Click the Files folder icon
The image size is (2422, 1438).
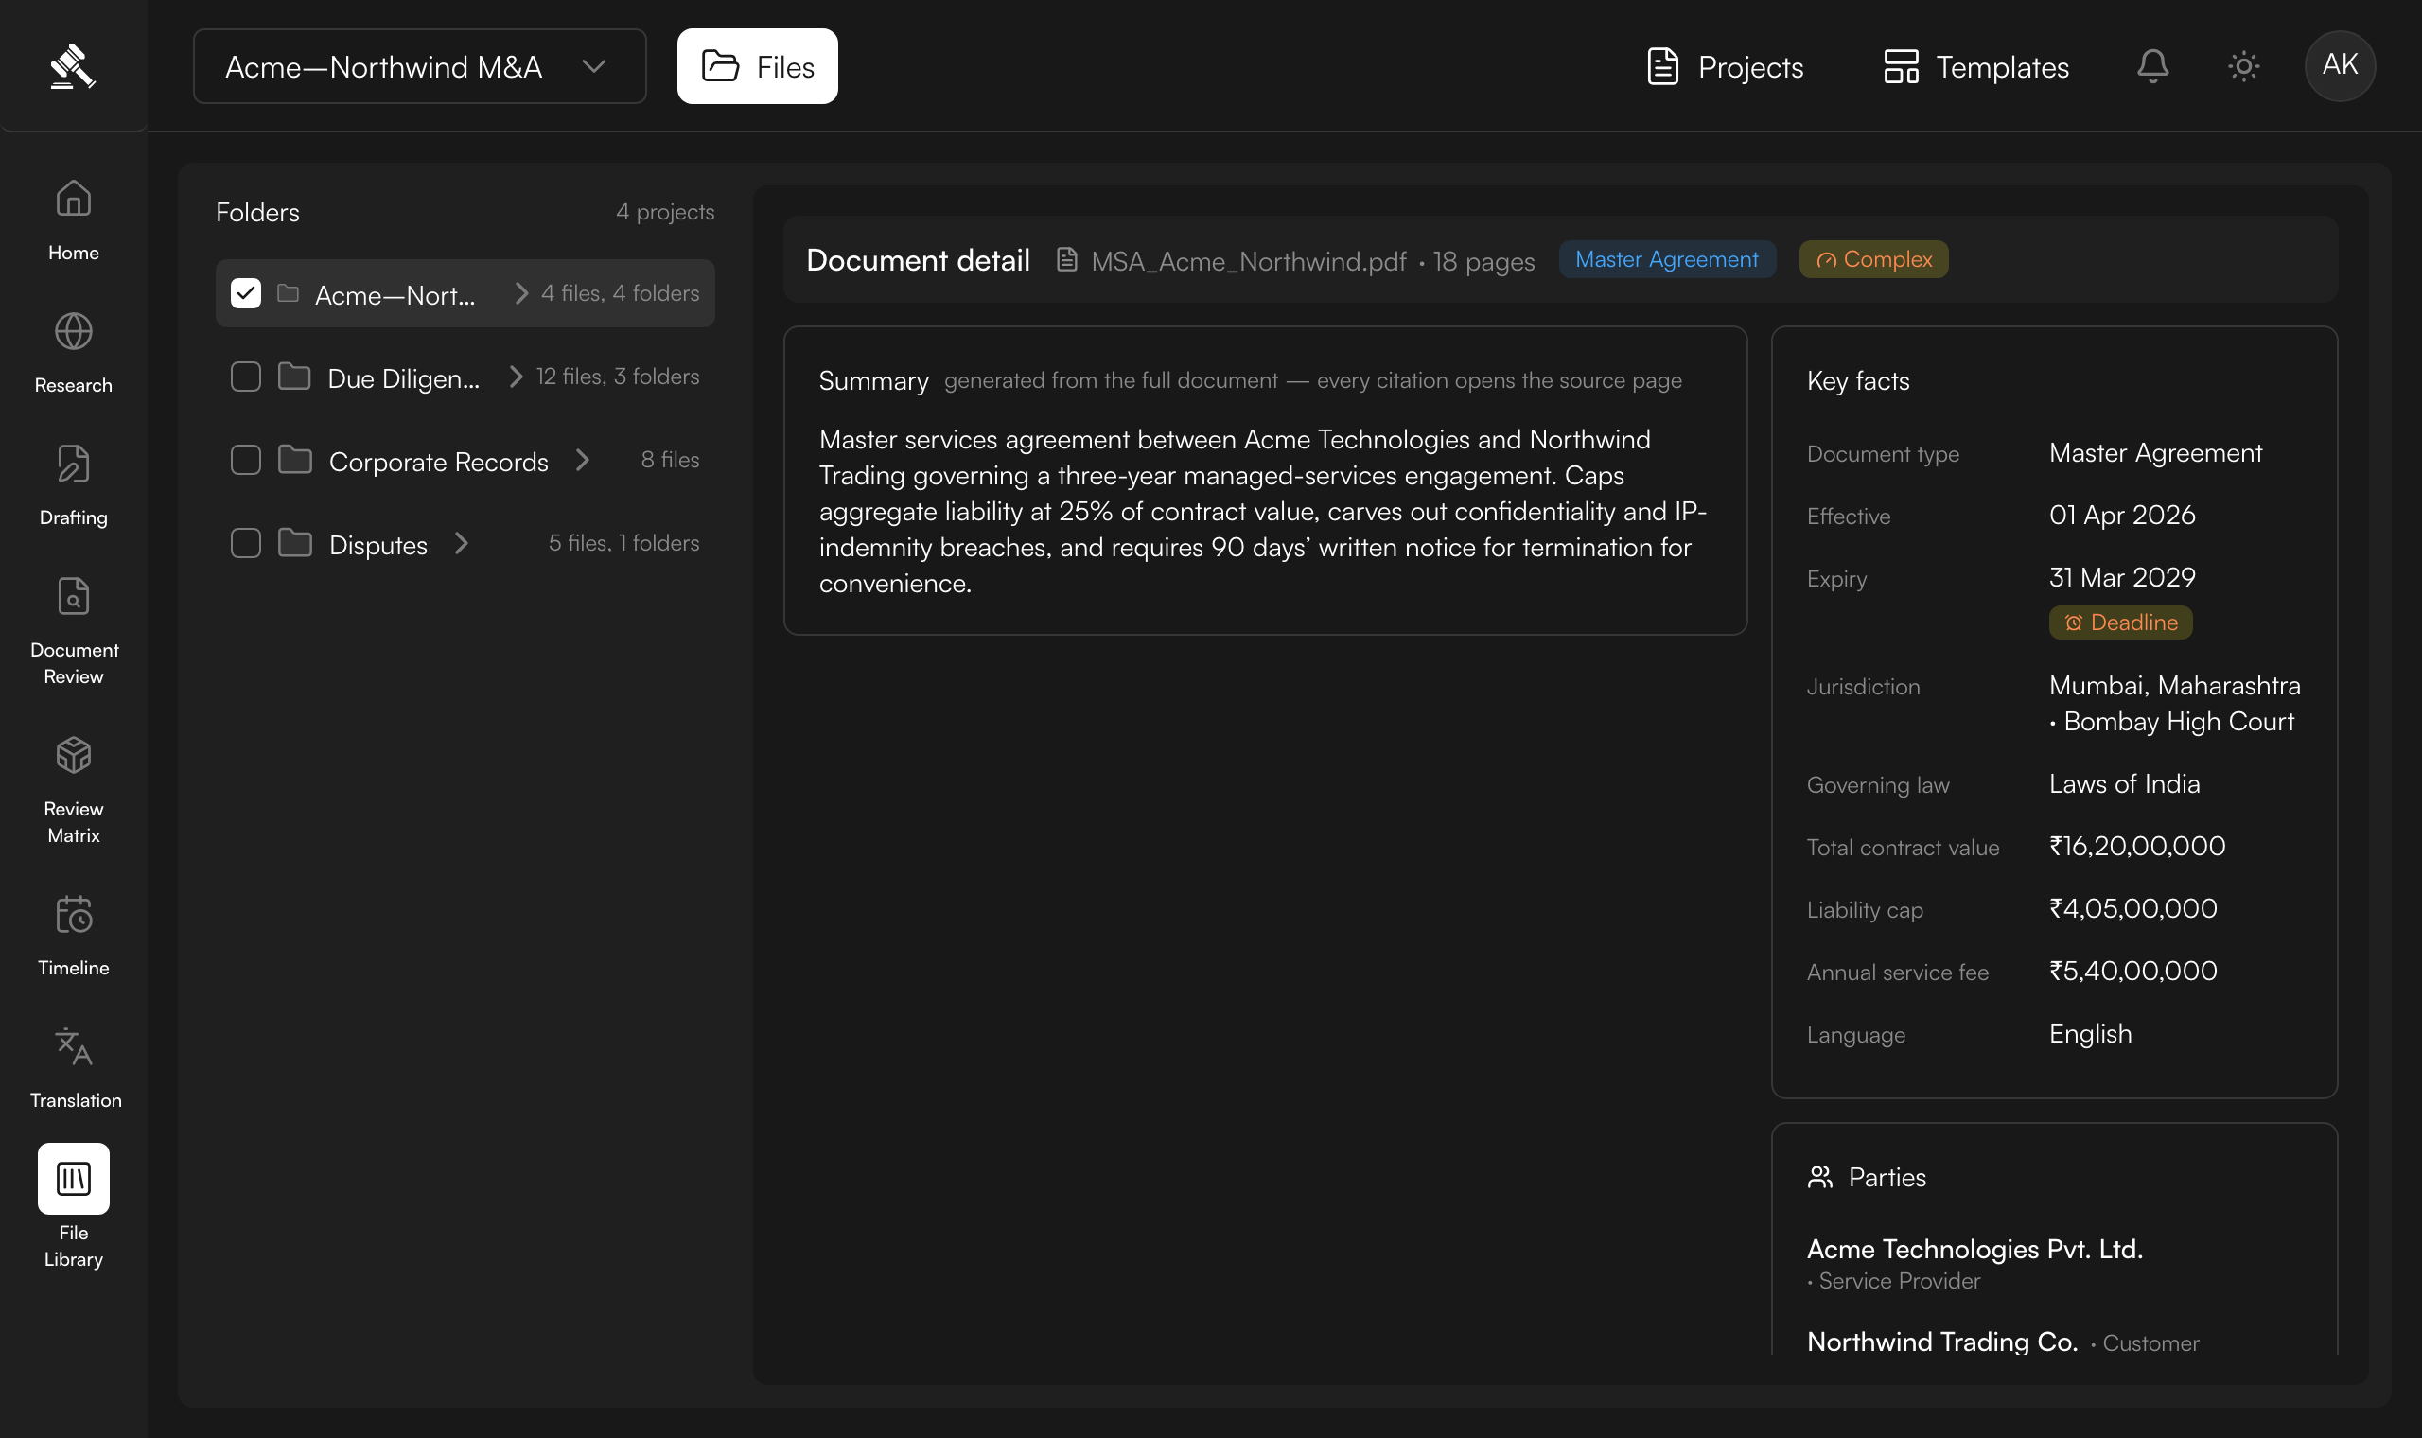pos(720,66)
